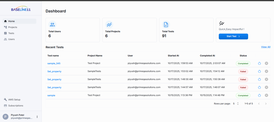Open AWS Setup in the sidebar
The width and height of the screenshot is (274, 122).
pos(14,100)
